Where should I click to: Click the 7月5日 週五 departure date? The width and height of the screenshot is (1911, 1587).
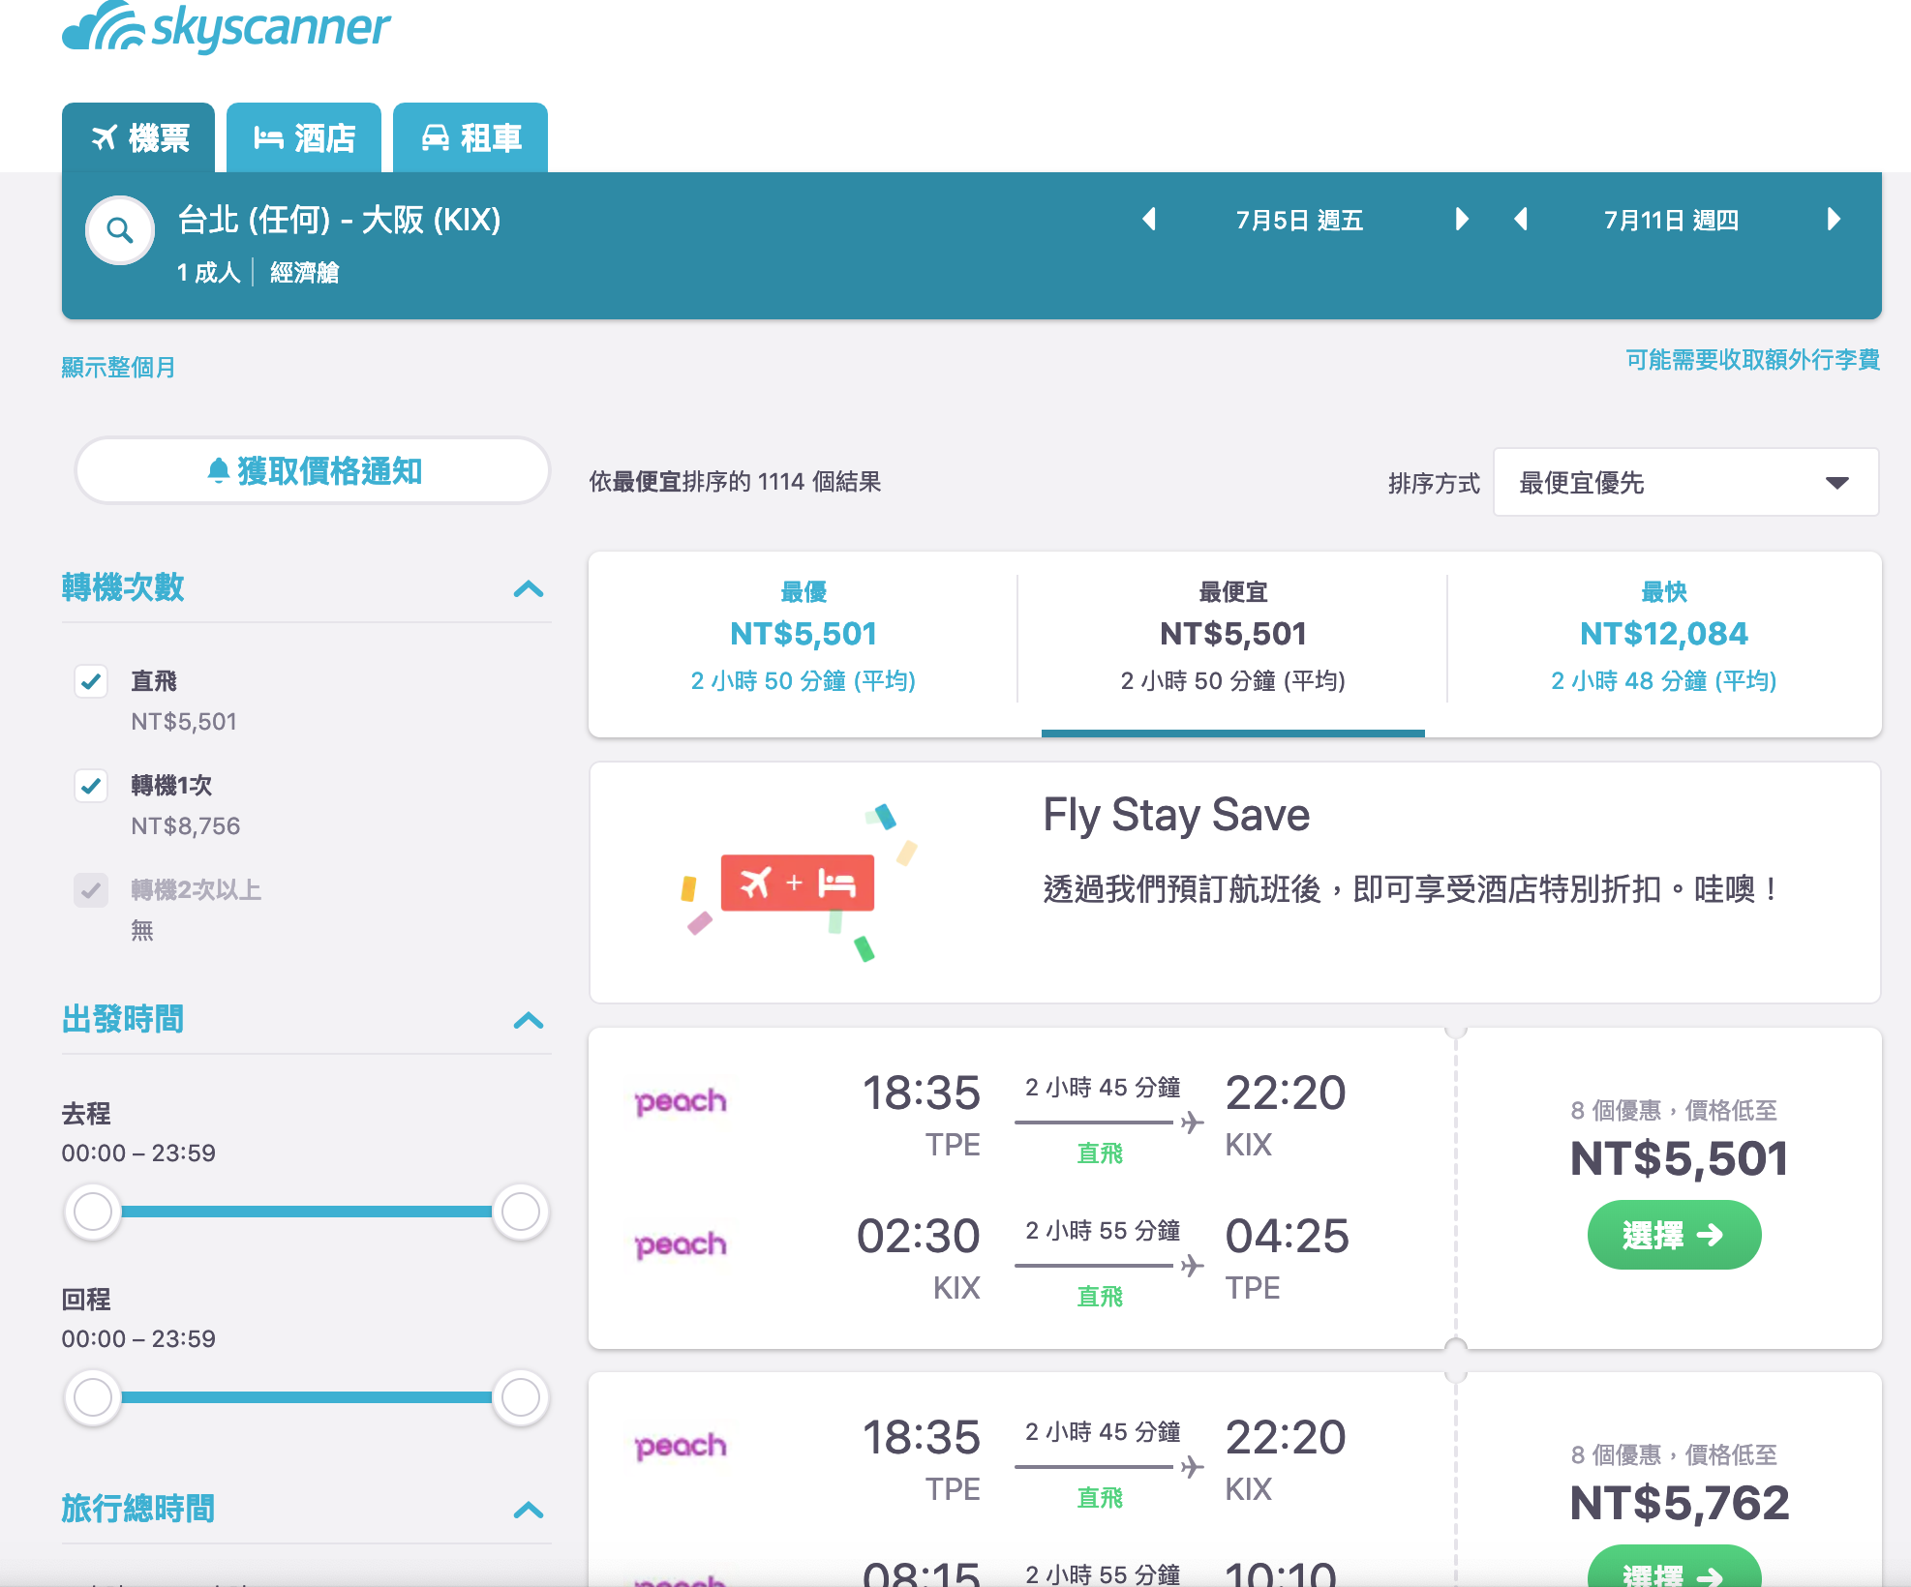(1299, 221)
